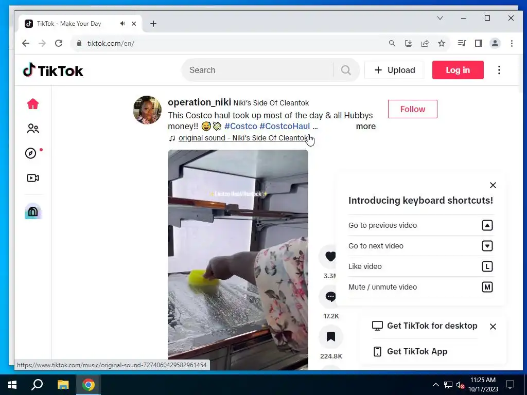
Task: Like the video with the heart icon
Action: (x=330, y=256)
